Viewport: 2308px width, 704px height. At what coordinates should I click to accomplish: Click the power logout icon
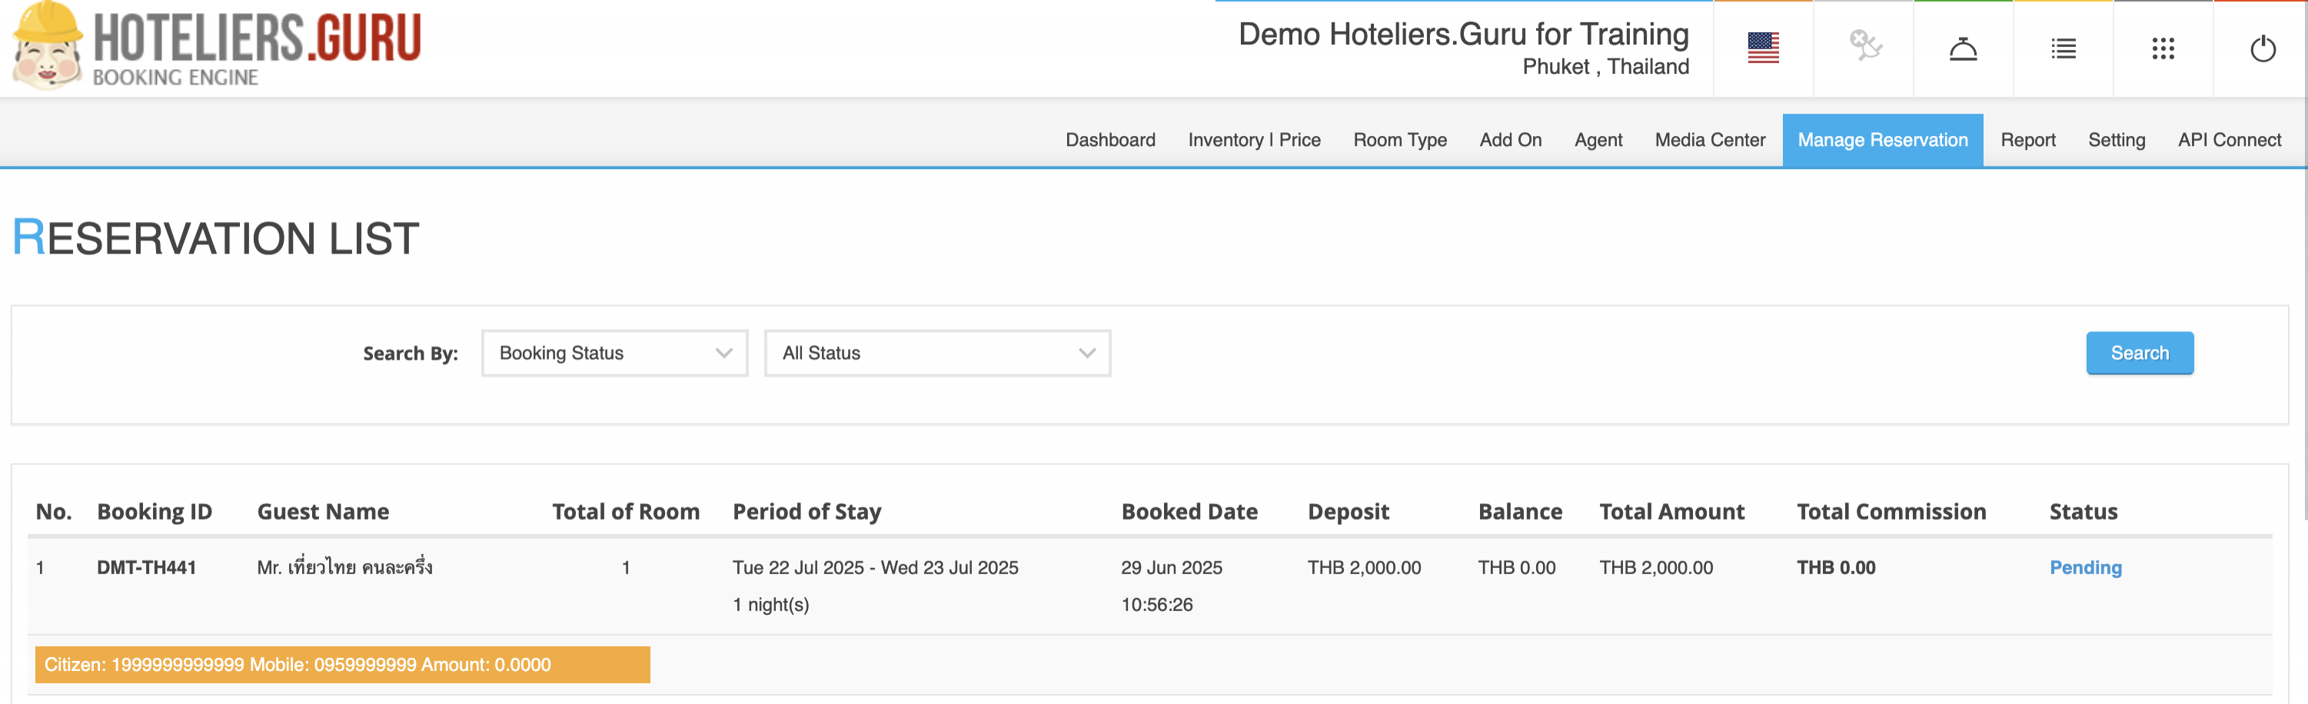point(2263,48)
